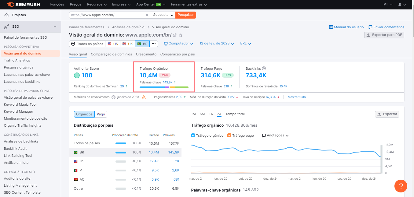Click the ellipsis more countries button

pyautogui.click(x=154, y=44)
